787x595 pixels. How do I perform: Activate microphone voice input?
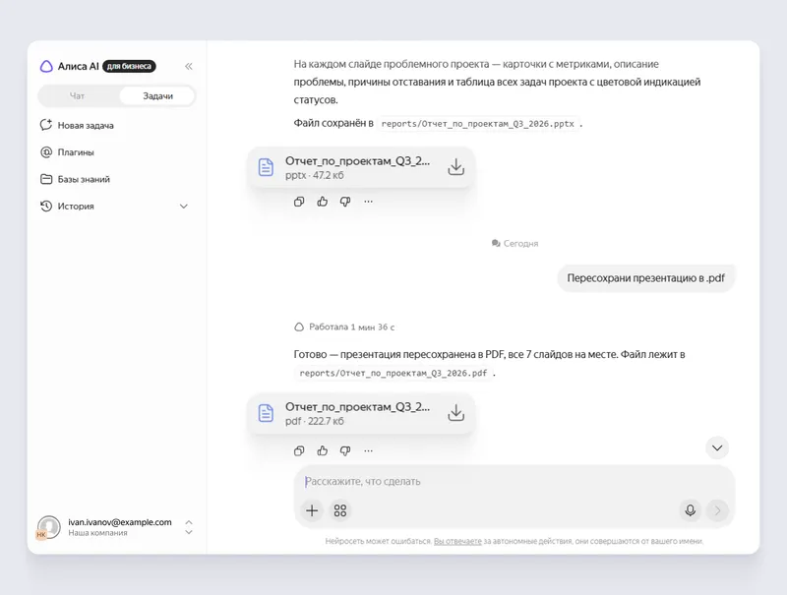[x=691, y=510]
